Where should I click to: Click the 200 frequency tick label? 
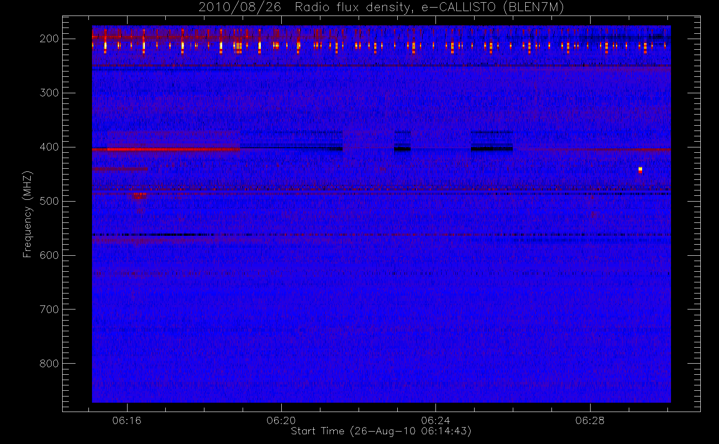(x=49, y=39)
